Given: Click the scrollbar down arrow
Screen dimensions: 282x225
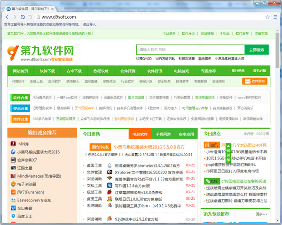Looking at the screenshot, I should (x=277, y=220).
